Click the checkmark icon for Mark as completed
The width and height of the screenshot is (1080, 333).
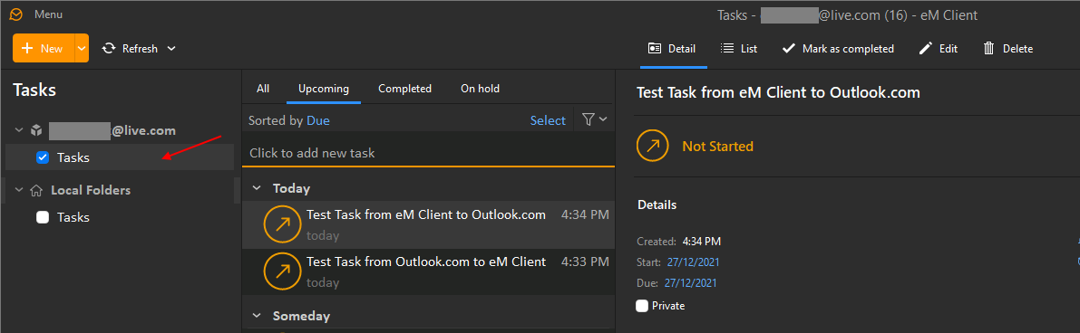[789, 48]
